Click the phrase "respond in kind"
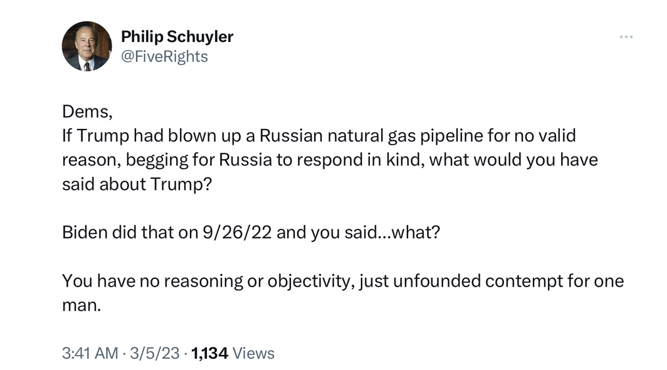Image resolution: width=667 pixels, height=370 pixels. tap(359, 160)
